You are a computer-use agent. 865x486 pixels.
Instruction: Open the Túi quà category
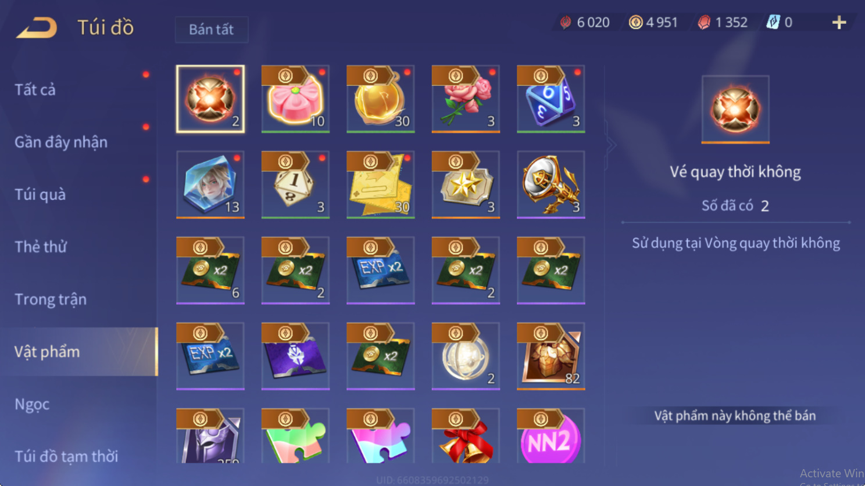pyautogui.click(x=40, y=194)
